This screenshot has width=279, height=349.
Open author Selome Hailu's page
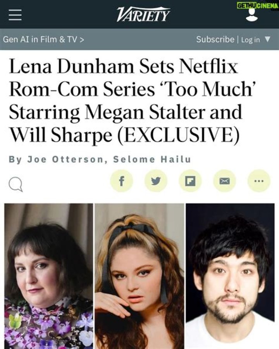152,160
